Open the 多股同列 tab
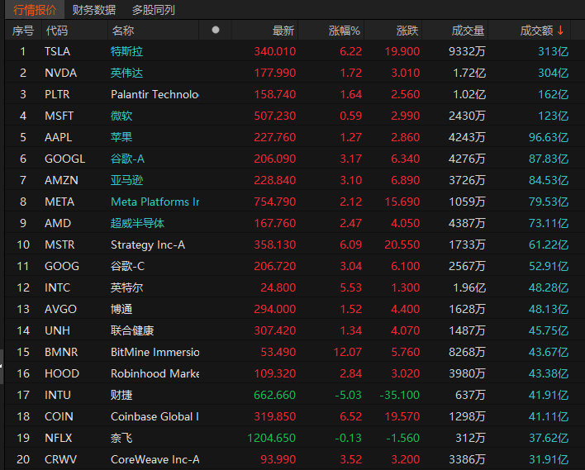This screenshot has width=585, height=470. point(154,10)
